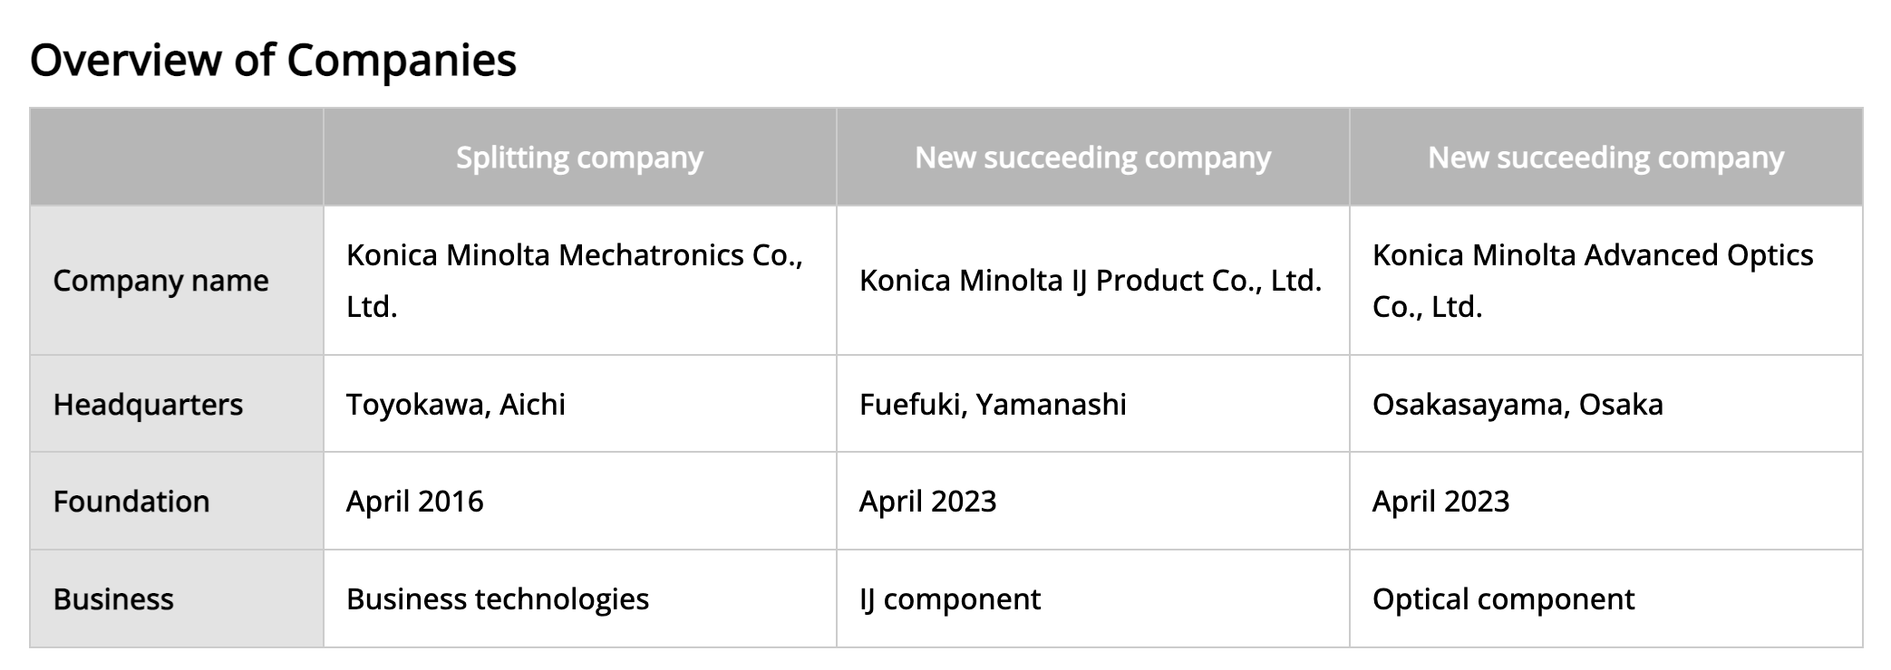The image size is (1891, 670).
Task: Click April 2023 under IJ Product company
Action: coord(927,502)
